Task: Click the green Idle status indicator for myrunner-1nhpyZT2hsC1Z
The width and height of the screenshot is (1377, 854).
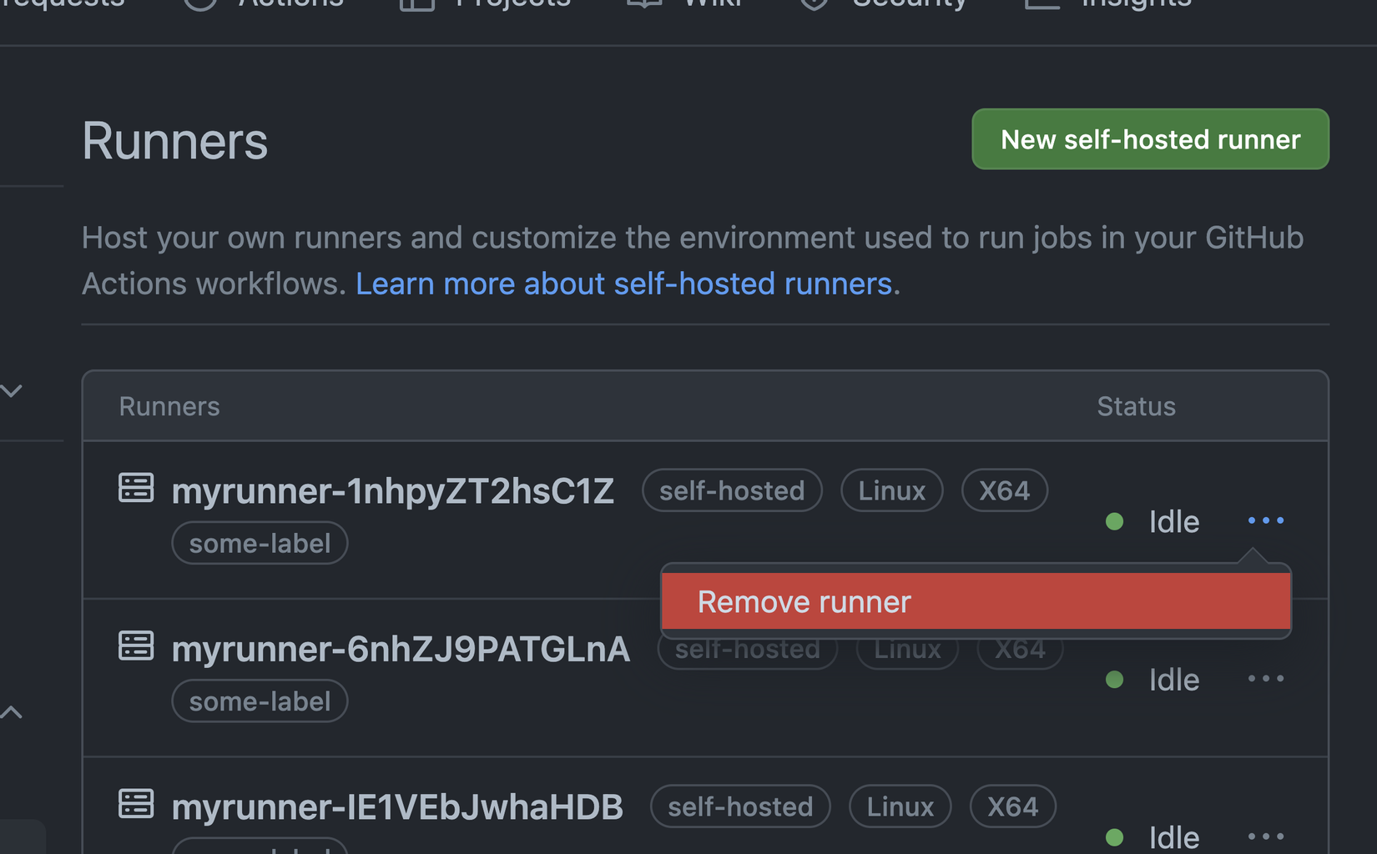Action: (1115, 521)
